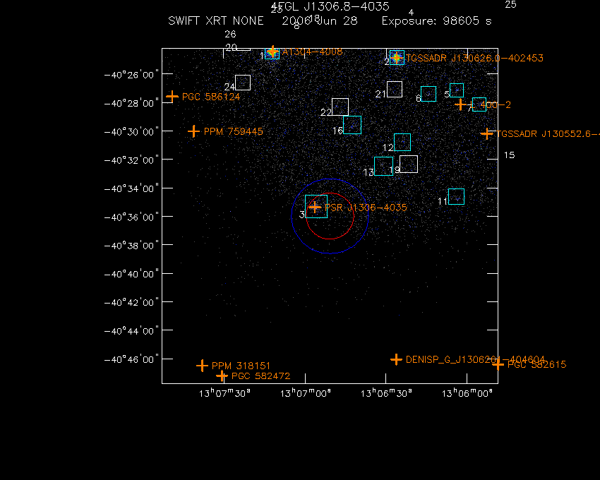Click the orange cross marking PSR J1306-4035
600x480 pixels.
(315, 208)
